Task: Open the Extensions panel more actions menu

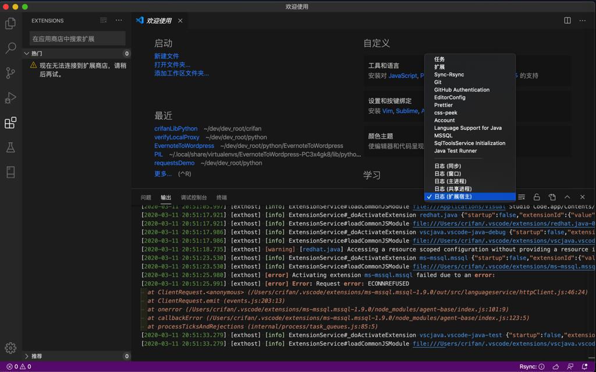Action: [x=119, y=20]
